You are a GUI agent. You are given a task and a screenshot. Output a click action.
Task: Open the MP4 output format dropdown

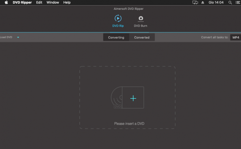click(x=235, y=37)
